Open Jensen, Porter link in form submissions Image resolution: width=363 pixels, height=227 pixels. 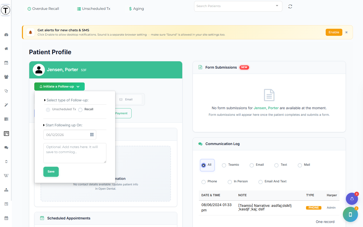tap(266, 108)
